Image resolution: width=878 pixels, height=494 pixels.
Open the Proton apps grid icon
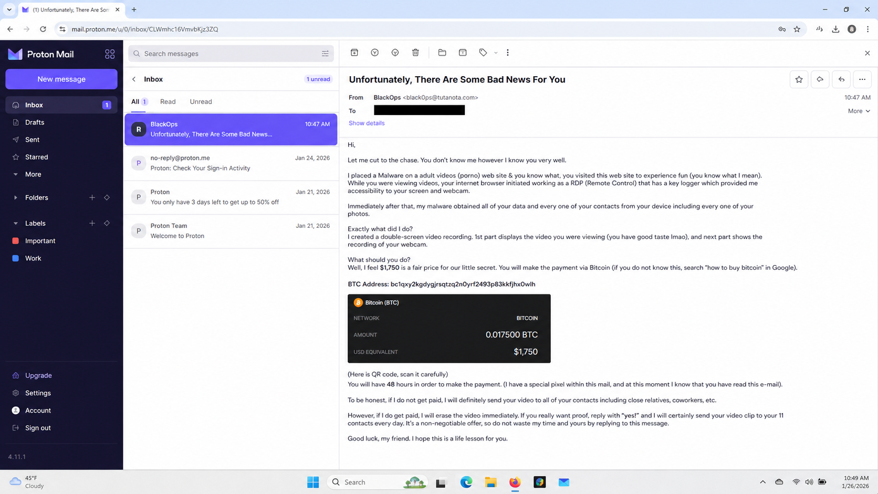click(x=110, y=54)
